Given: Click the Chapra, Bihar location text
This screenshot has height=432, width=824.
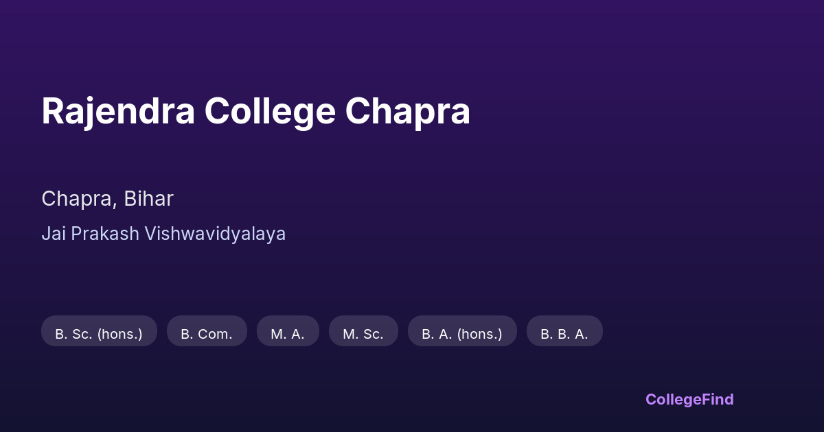Looking at the screenshot, I should coord(107,199).
